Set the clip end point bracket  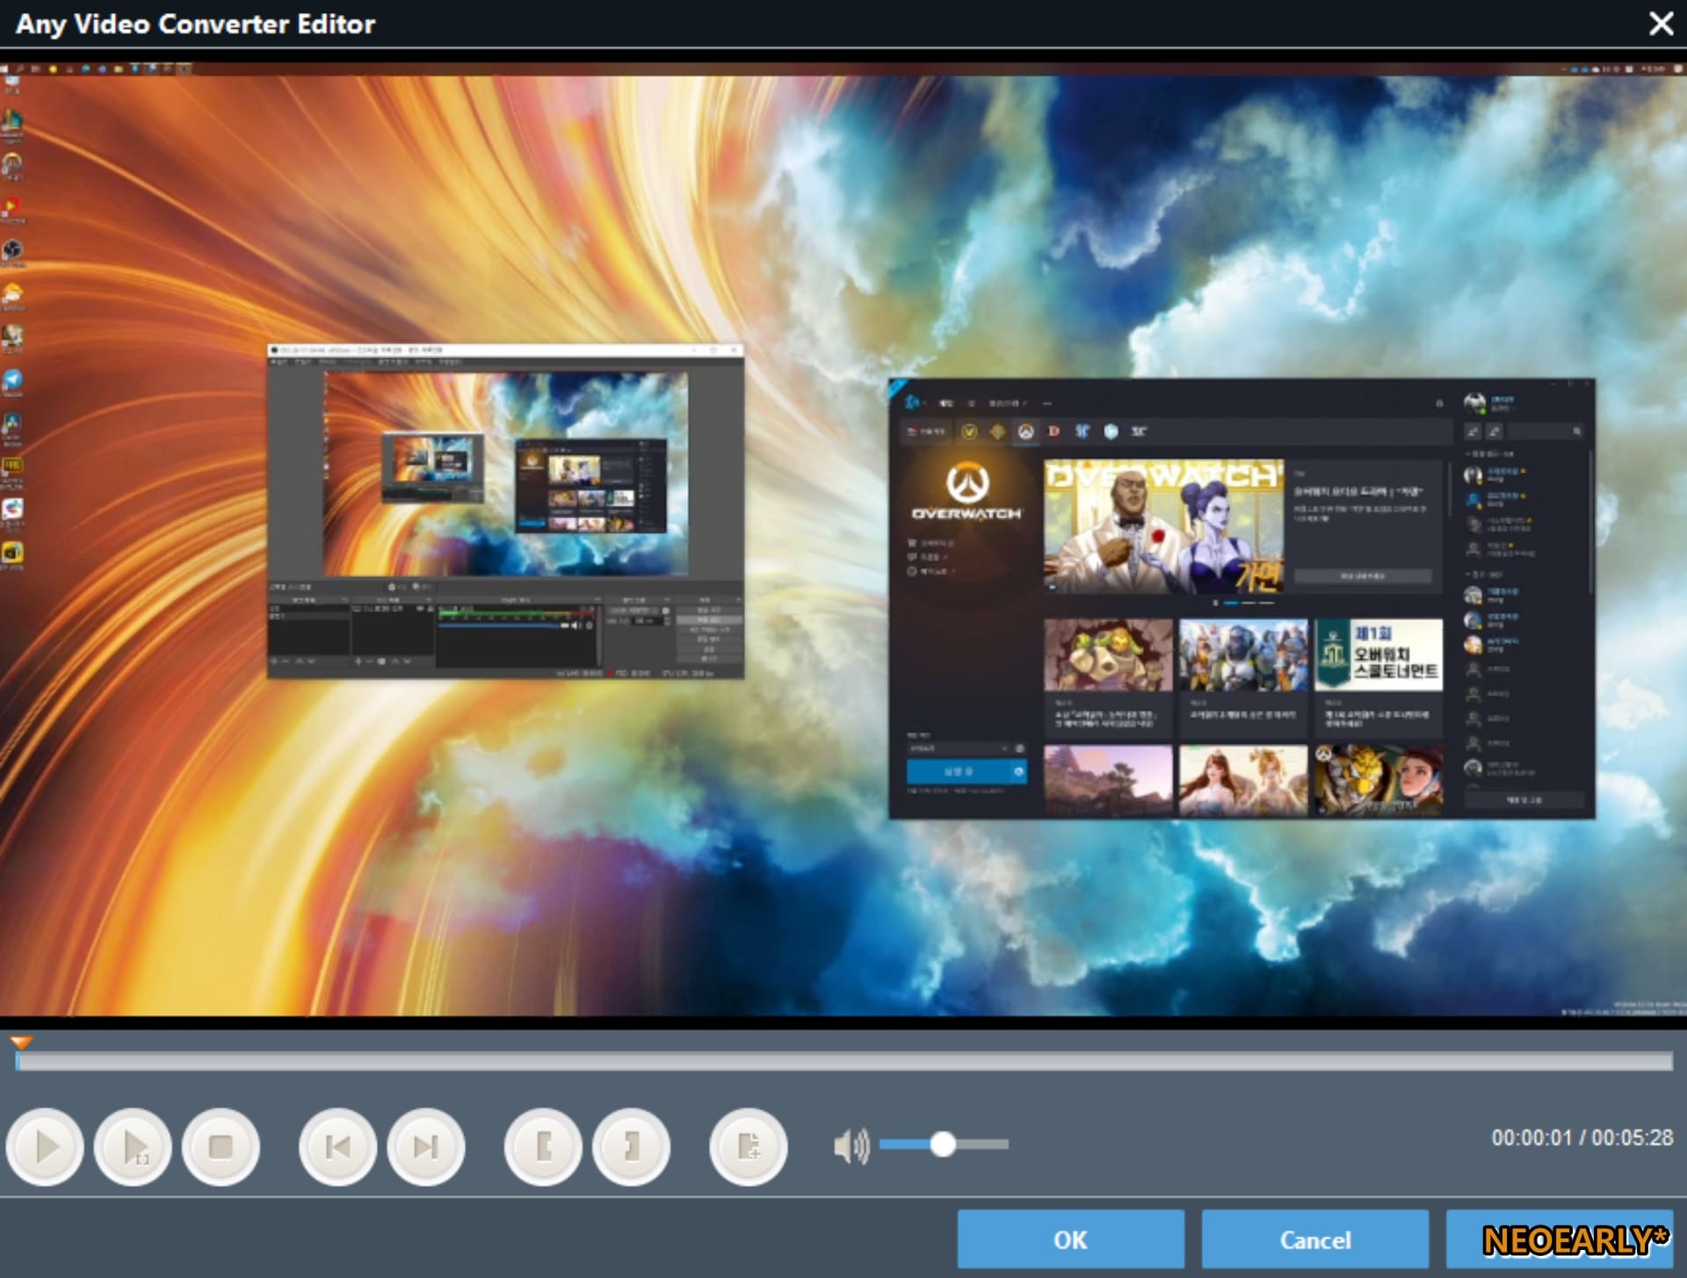point(631,1146)
